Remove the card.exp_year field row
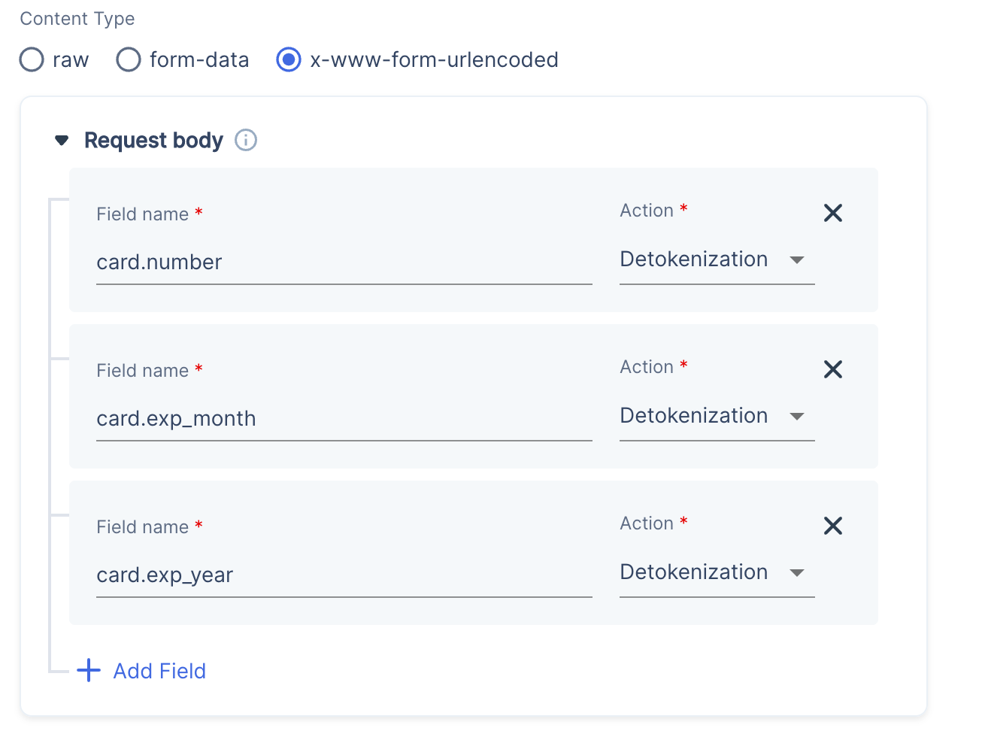Image resolution: width=985 pixels, height=731 pixels. (x=833, y=526)
